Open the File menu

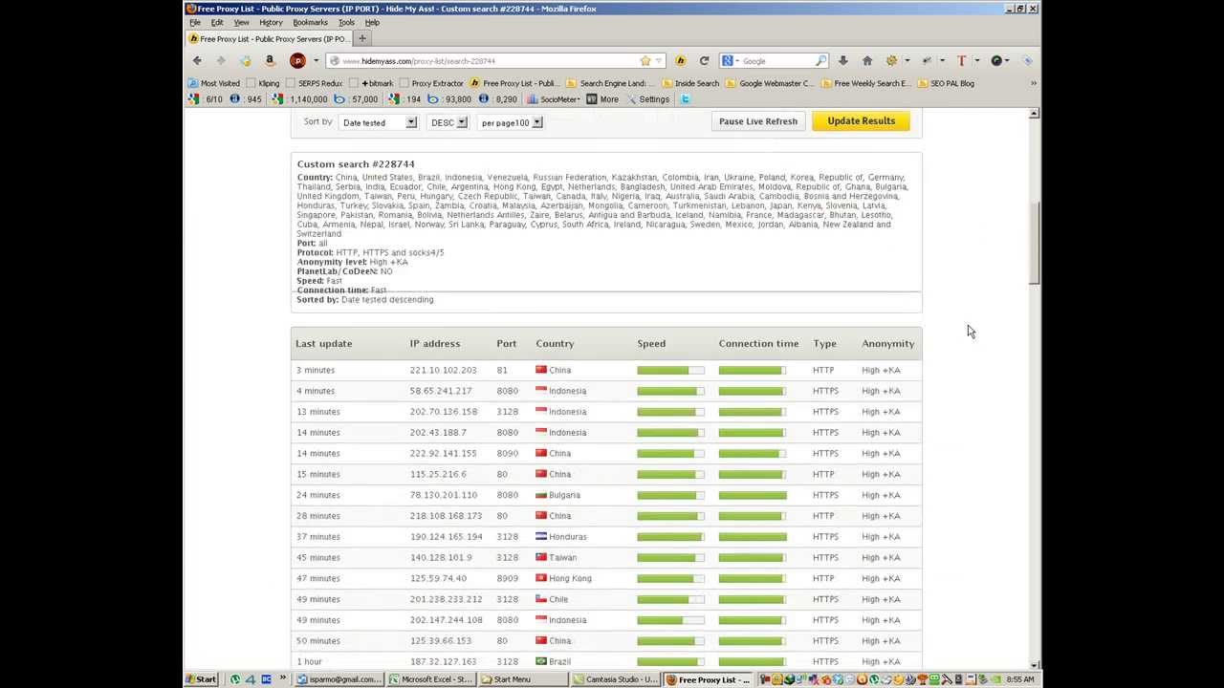click(x=195, y=22)
